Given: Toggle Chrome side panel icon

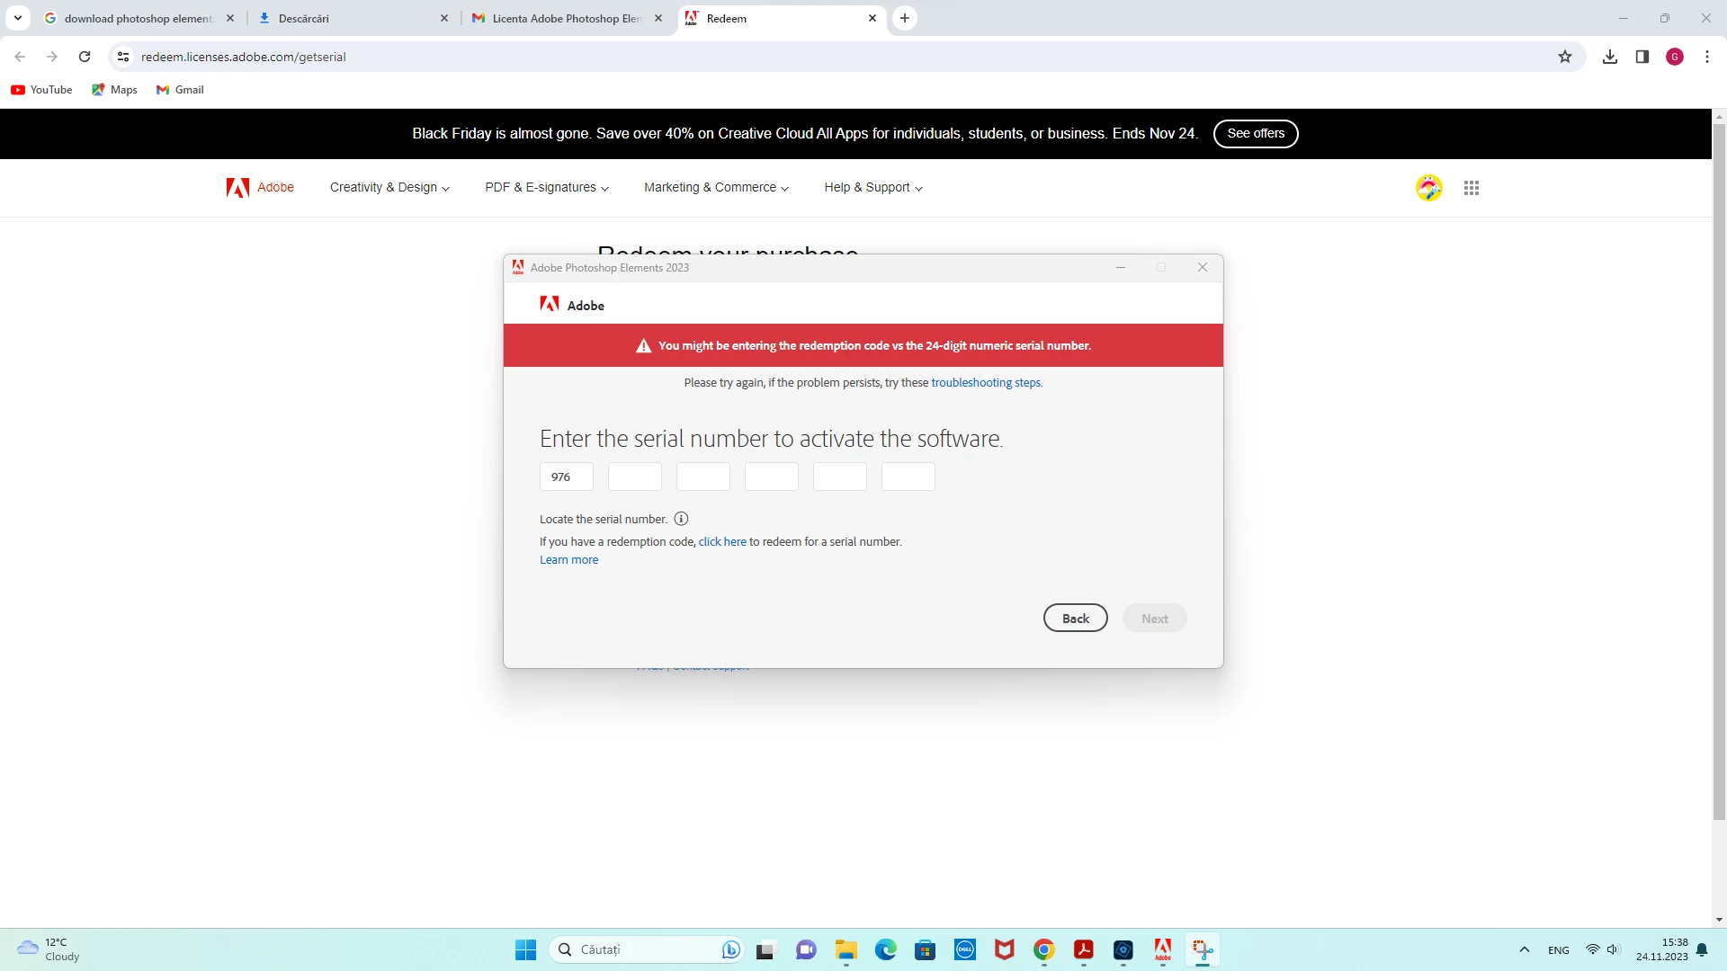Looking at the screenshot, I should pyautogui.click(x=1642, y=57).
